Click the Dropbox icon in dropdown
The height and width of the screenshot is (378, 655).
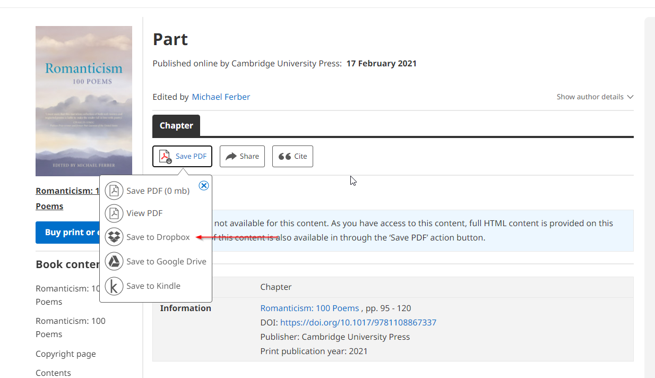point(114,237)
